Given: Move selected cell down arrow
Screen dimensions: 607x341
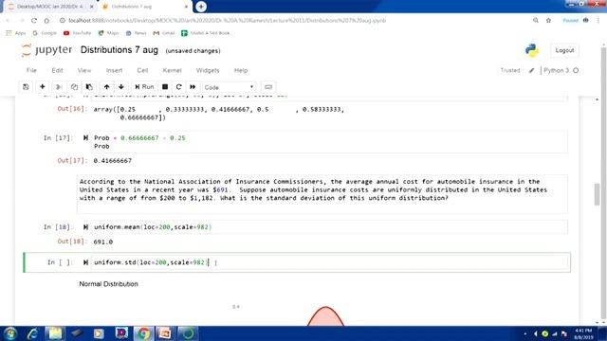Looking at the screenshot, I should (x=121, y=87).
